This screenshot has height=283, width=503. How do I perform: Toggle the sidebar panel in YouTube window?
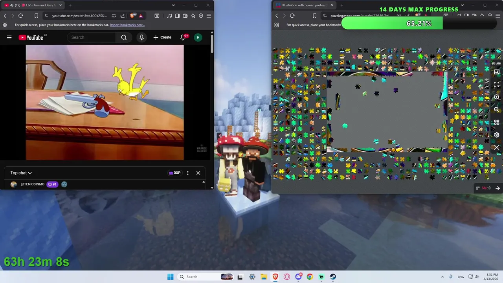point(177,16)
